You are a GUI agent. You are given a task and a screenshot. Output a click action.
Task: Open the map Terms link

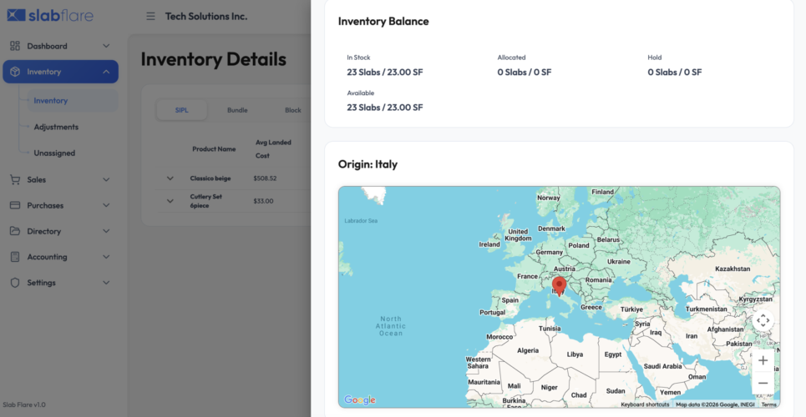click(768, 404)
